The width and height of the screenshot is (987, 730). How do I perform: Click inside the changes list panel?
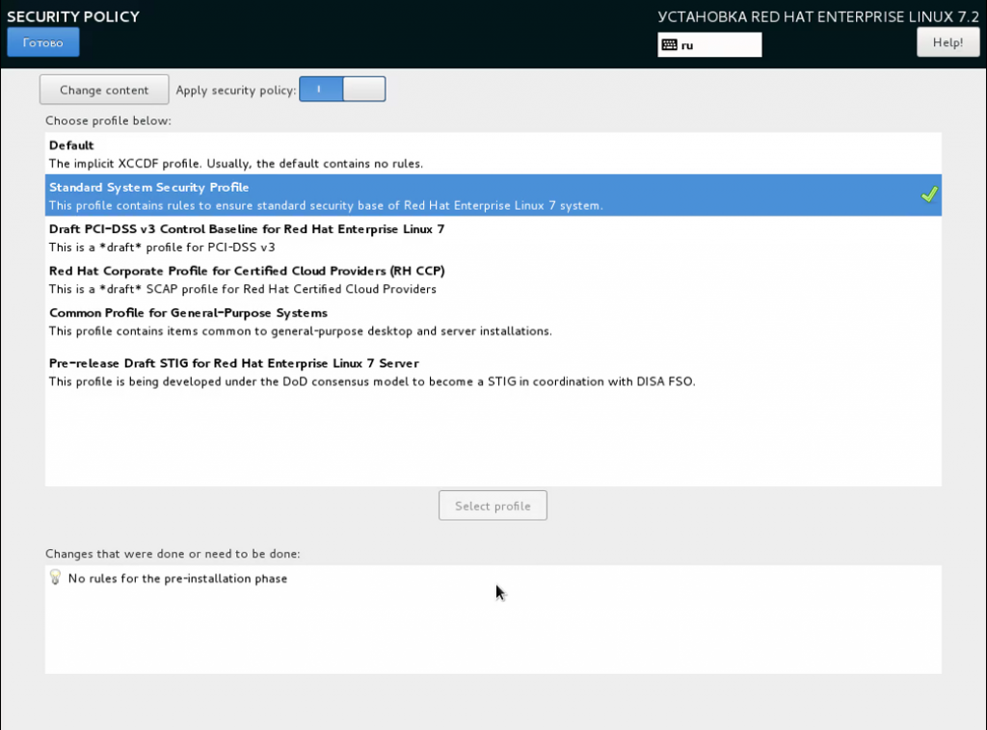pyautogui.click(x=493, y=619)
